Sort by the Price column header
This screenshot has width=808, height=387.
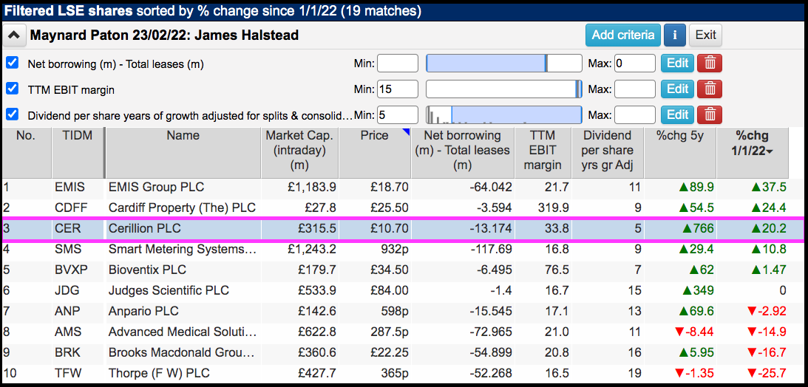pyautogui.click(x=375, y=153)
